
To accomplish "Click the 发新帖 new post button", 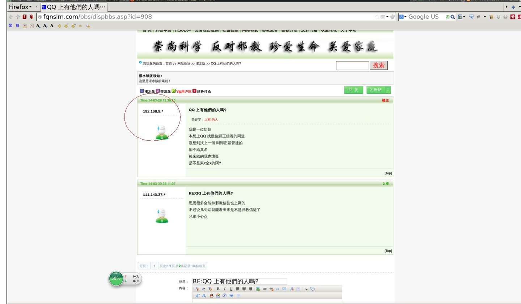I will [x=376, y=90].
